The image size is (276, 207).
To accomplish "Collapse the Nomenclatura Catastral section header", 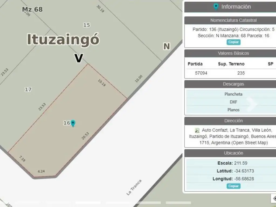I will pos(233,20).
